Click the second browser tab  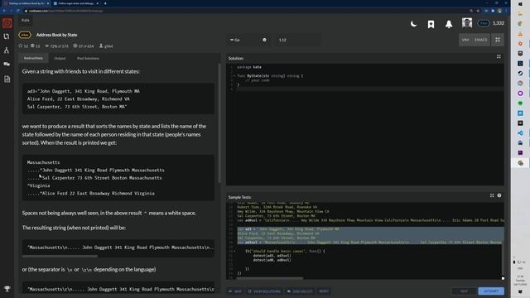[x=76, y=3]
